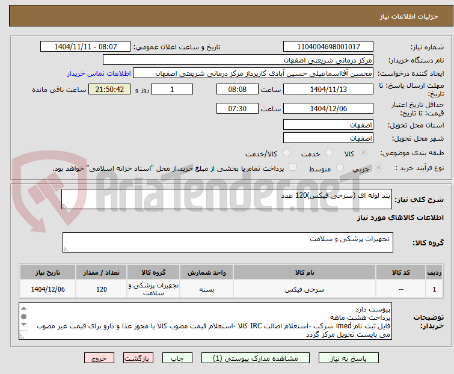Click the شهر محل تحویل field
Viewport: 454px width, 374px height.
coord(328,138)
